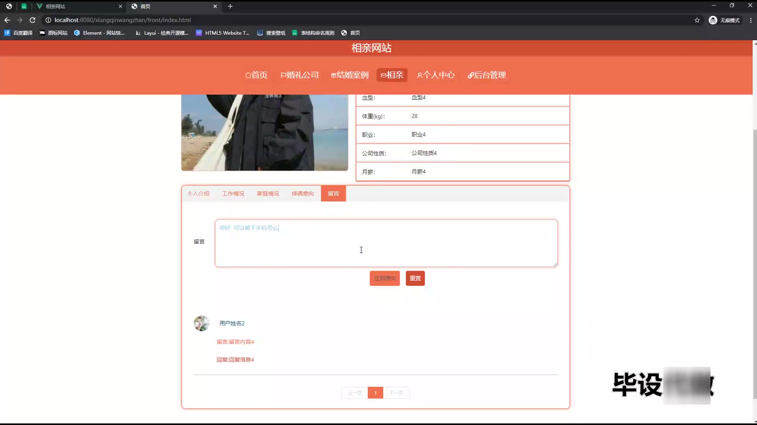Open new browser tab with plus

click(x=230, y=6)
